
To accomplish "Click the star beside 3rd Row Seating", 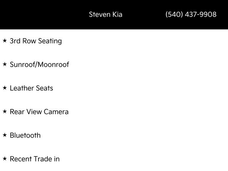I will 5,41.
